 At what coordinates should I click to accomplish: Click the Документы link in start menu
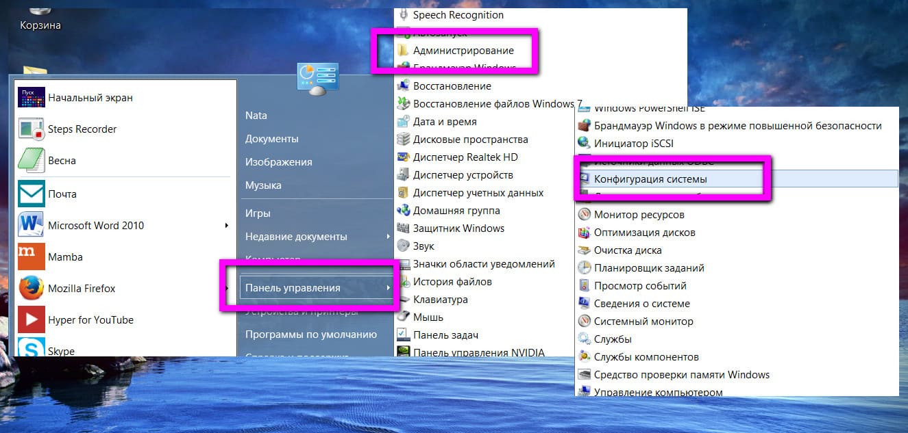click(x=272, y=139)
